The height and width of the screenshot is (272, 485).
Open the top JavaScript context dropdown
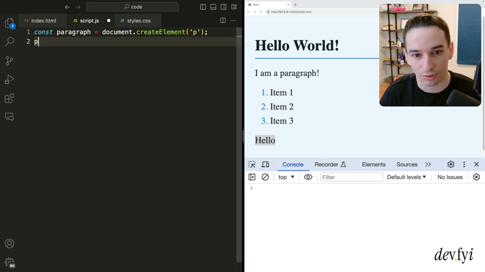[x=286, y=177]
